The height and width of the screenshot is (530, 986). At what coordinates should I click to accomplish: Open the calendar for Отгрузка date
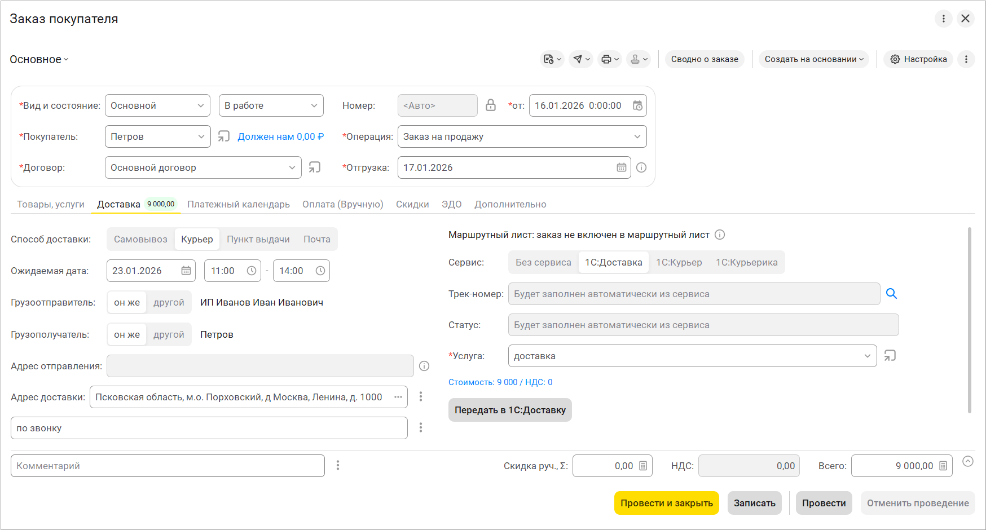tap(621, 167)
